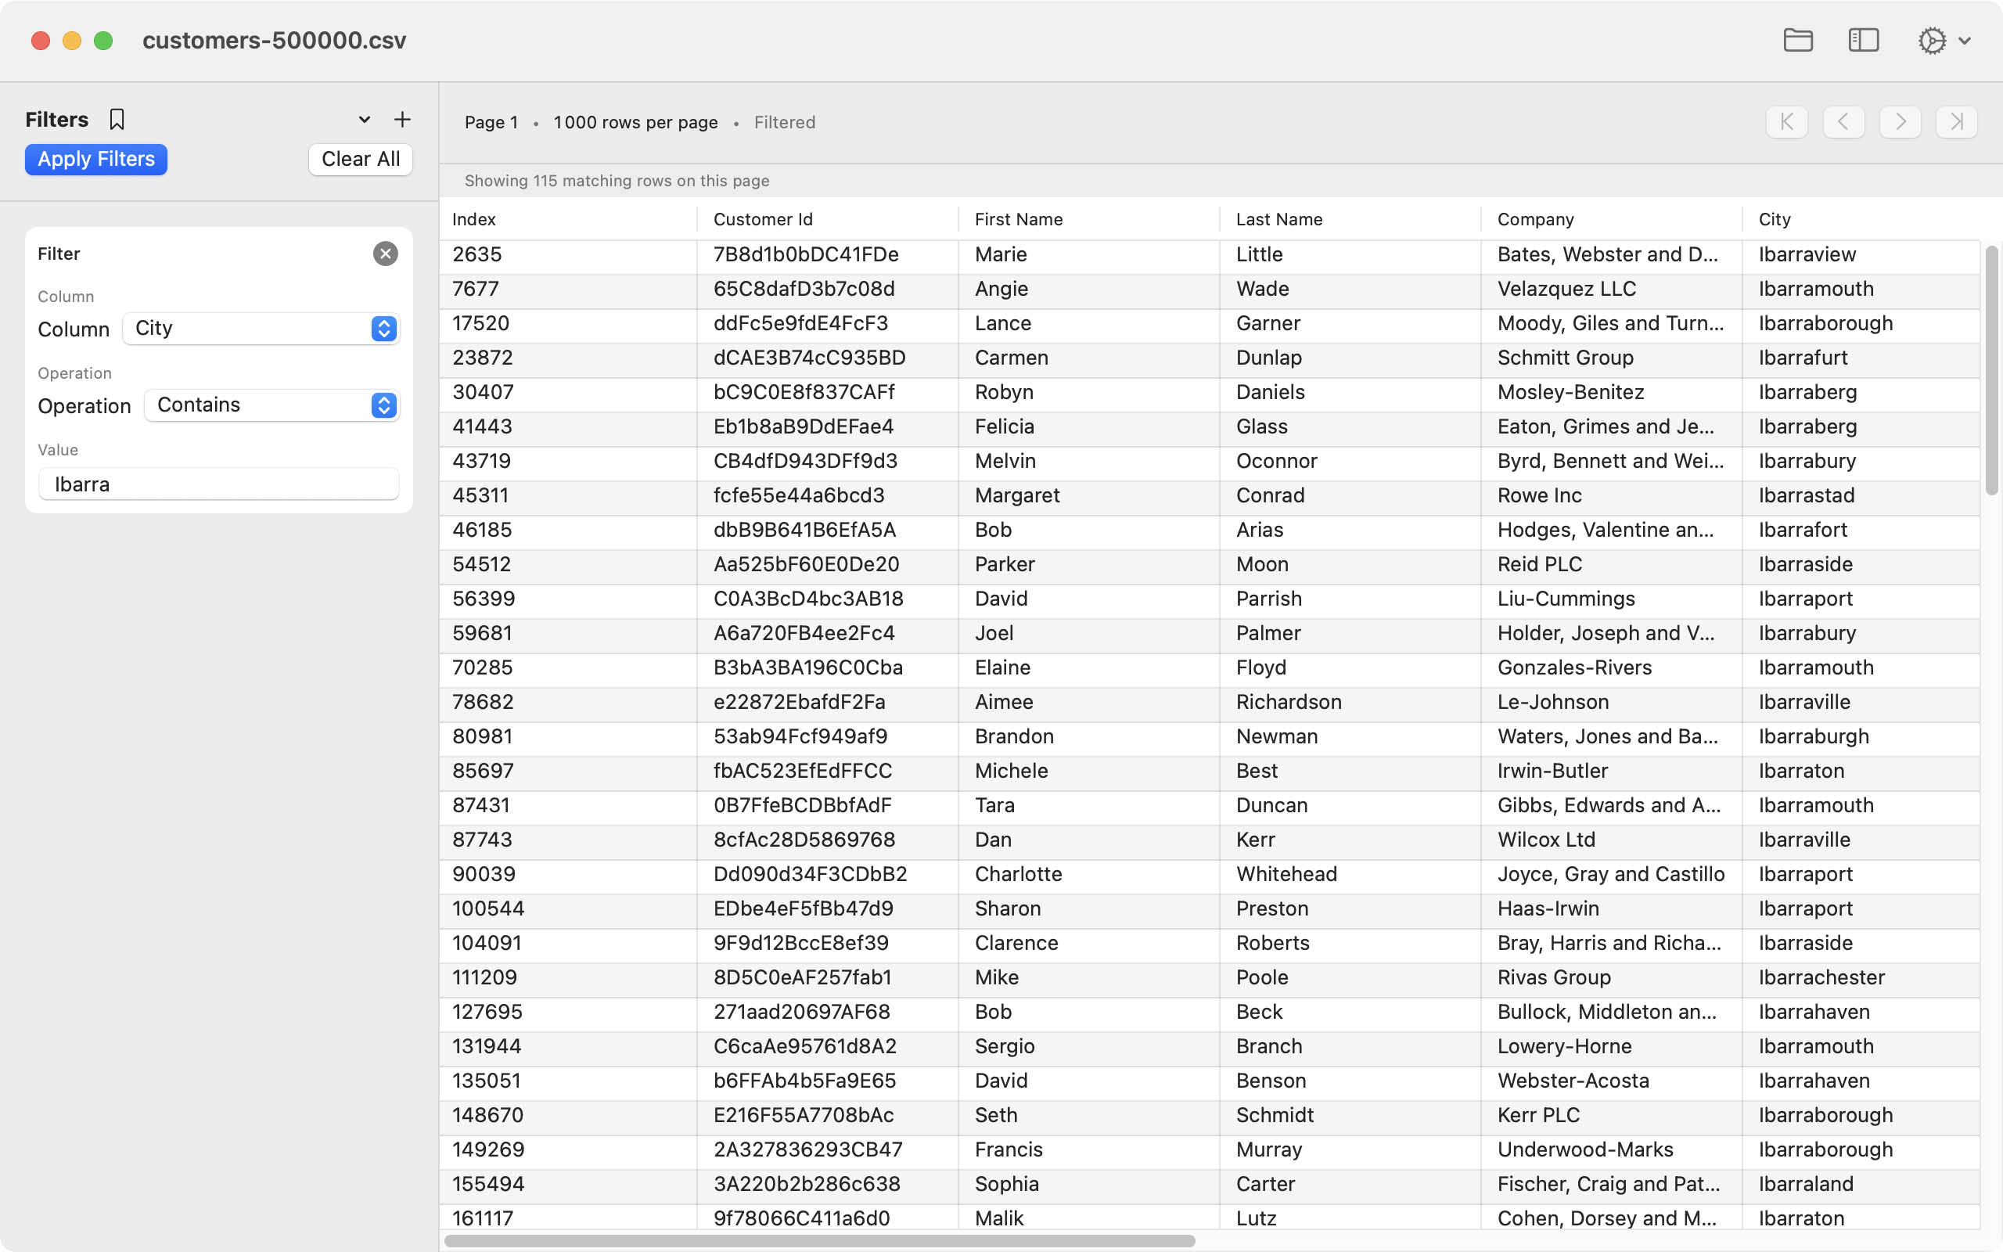Click customer id ddFc5e9fdE4FcF3
This screenshot has width=2003, height=1252.
point(800,323)
